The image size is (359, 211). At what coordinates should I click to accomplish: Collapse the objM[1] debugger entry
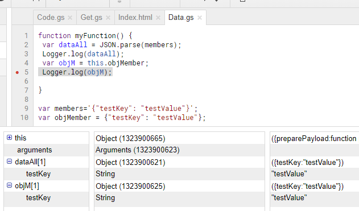(x=9, y=185)
